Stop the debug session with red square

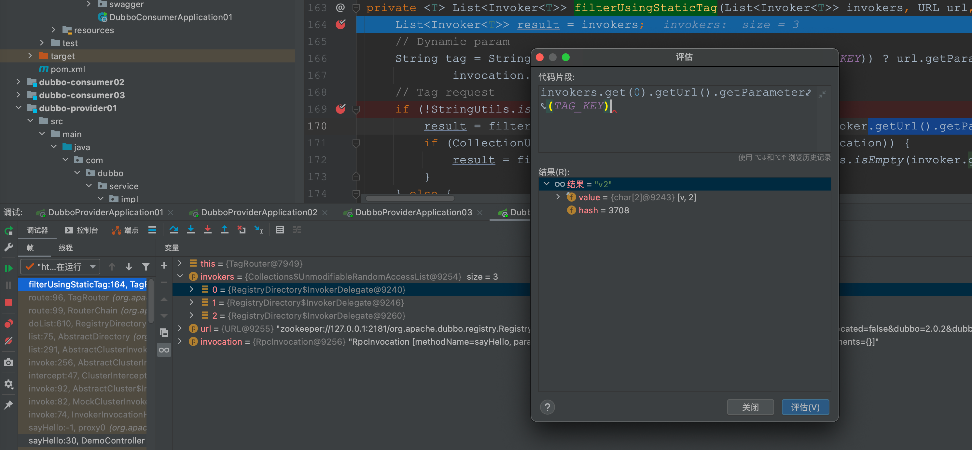click(8, 302)
